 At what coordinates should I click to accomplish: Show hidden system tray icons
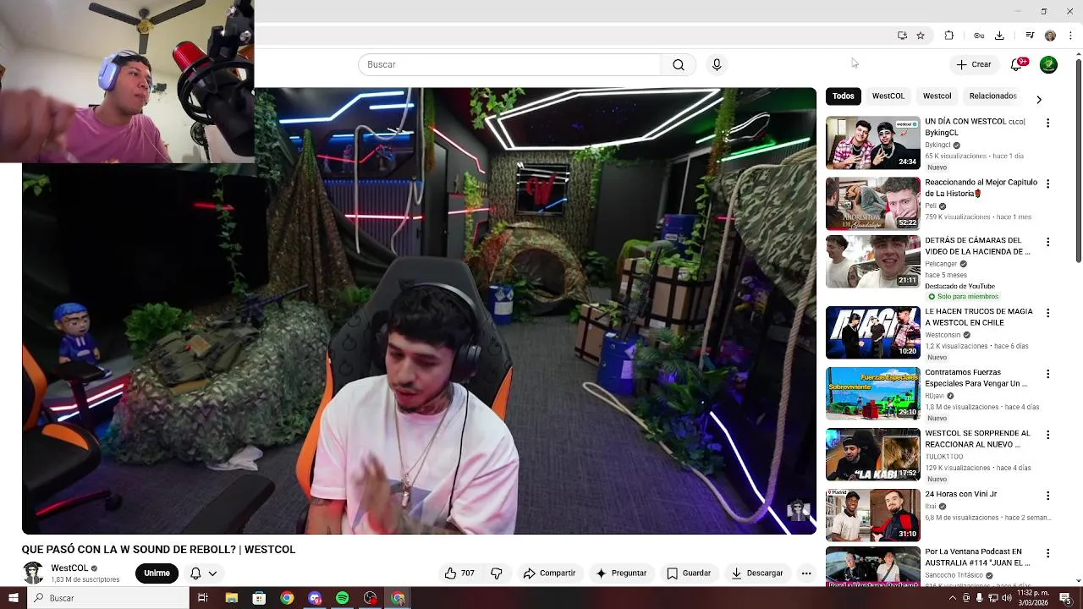click(x=953, y=598)
